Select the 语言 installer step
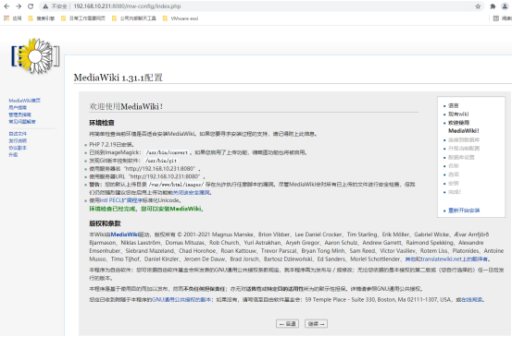The image size is (512, 337). pos(454,105)
